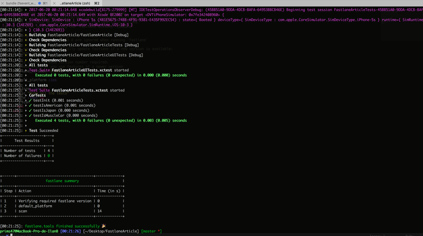Click 'Test Succeeded' line
Viewport: 423px width, 236px height.
tap(43, 131)
